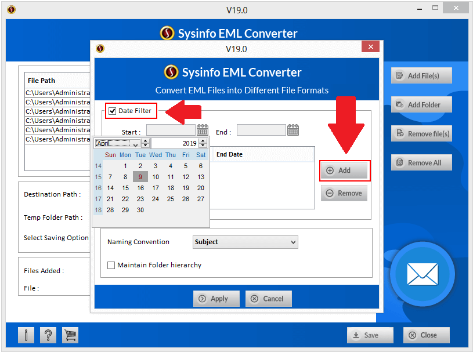Click the End Date column header
Image resolution: width=473 pixels, height=352 pixels.
coord(262,154)
